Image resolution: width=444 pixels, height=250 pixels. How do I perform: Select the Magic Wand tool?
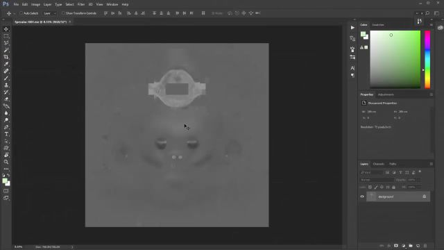tap(6, 50)
